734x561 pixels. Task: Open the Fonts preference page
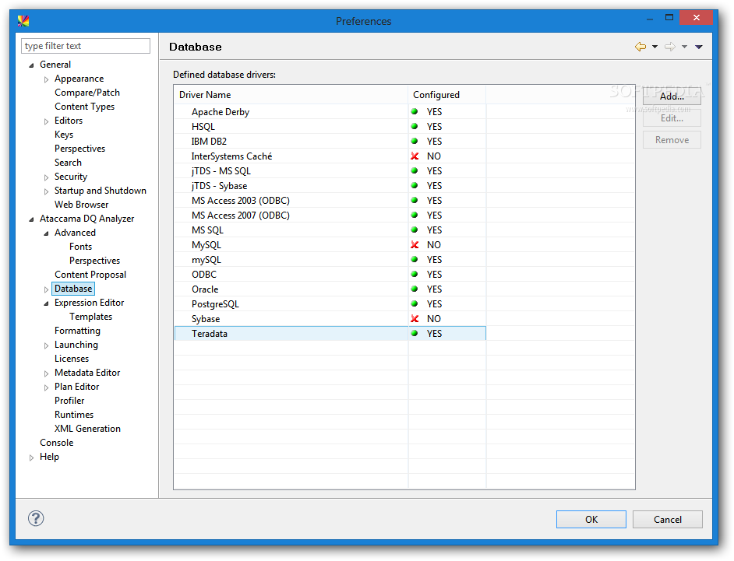80,247
